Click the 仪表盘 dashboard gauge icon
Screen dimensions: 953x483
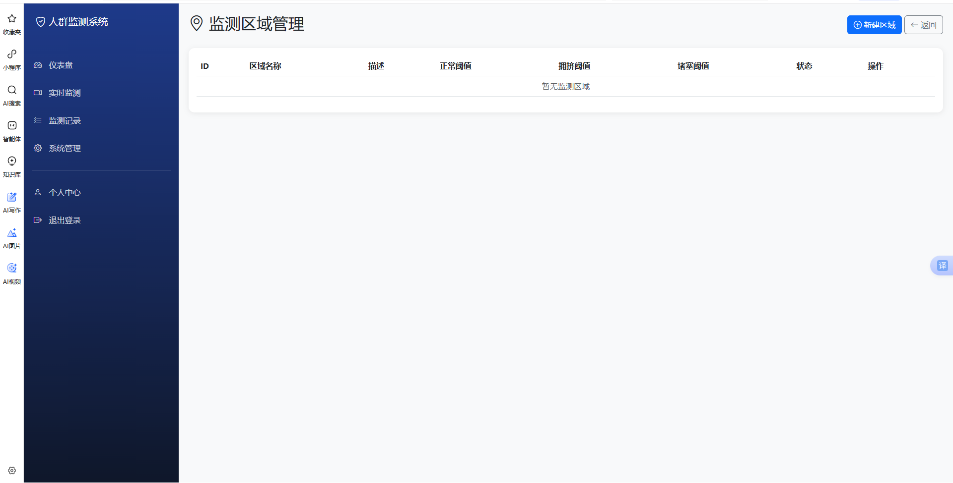[38, 65]
